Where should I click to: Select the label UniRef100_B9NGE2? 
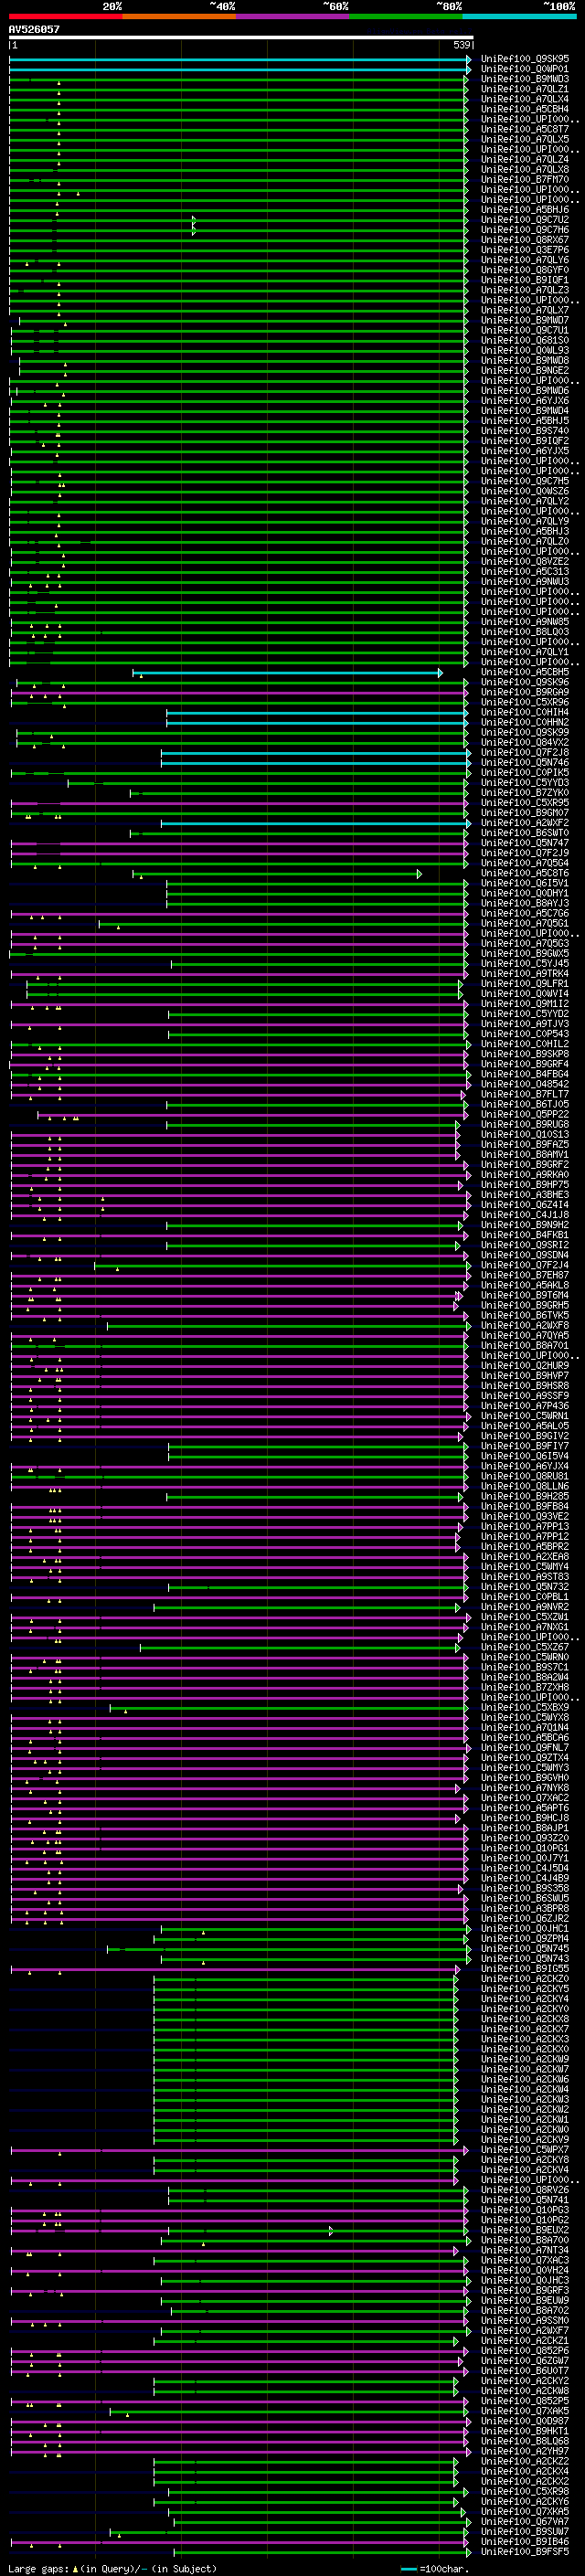pyautogui.click(x=525, y=370)
